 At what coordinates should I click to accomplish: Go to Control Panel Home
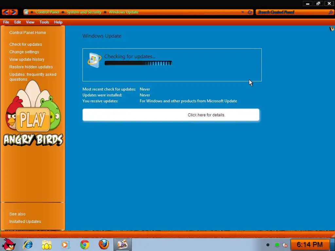coord(27,32)
